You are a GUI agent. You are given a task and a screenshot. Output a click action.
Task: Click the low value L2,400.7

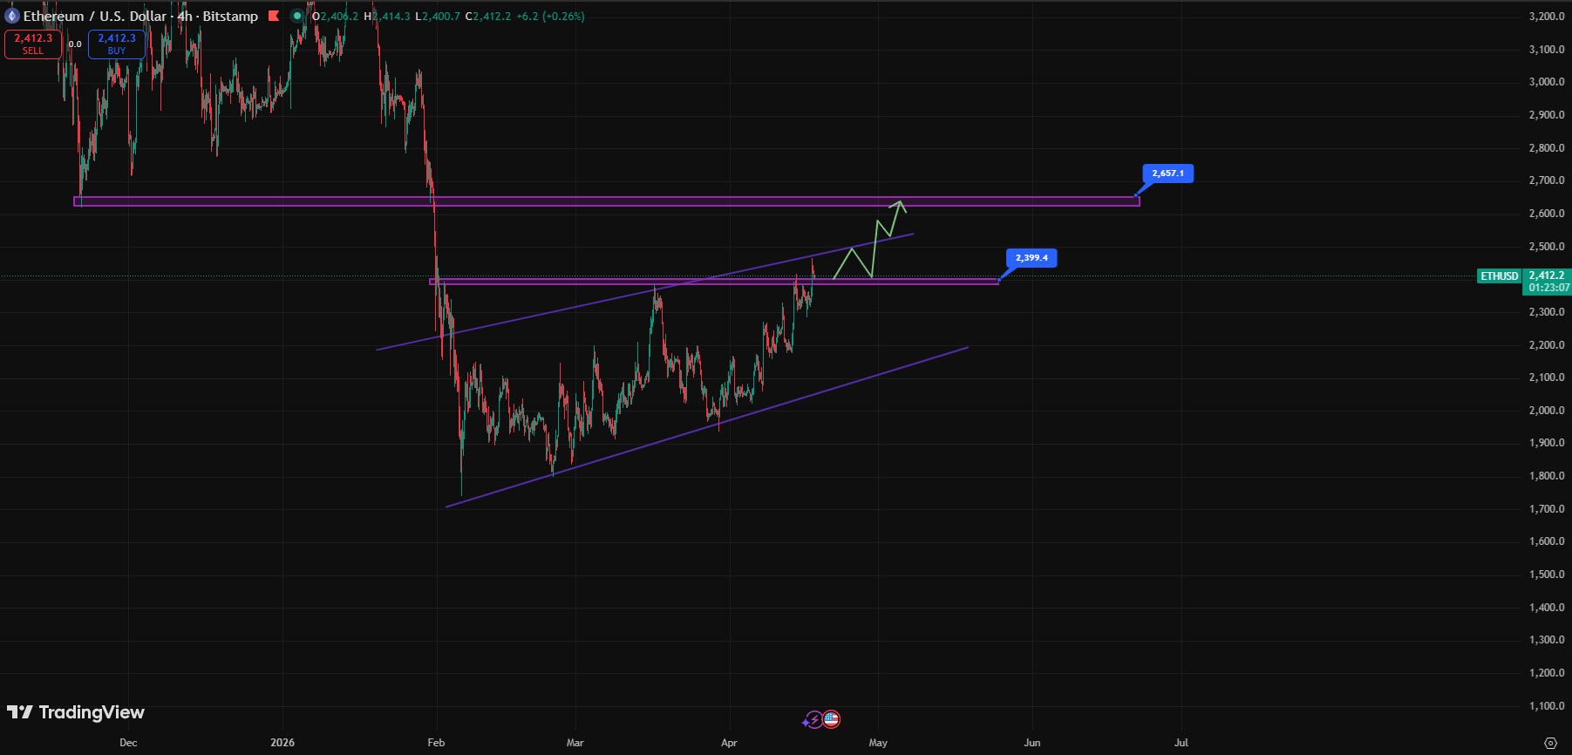point(438,17)
